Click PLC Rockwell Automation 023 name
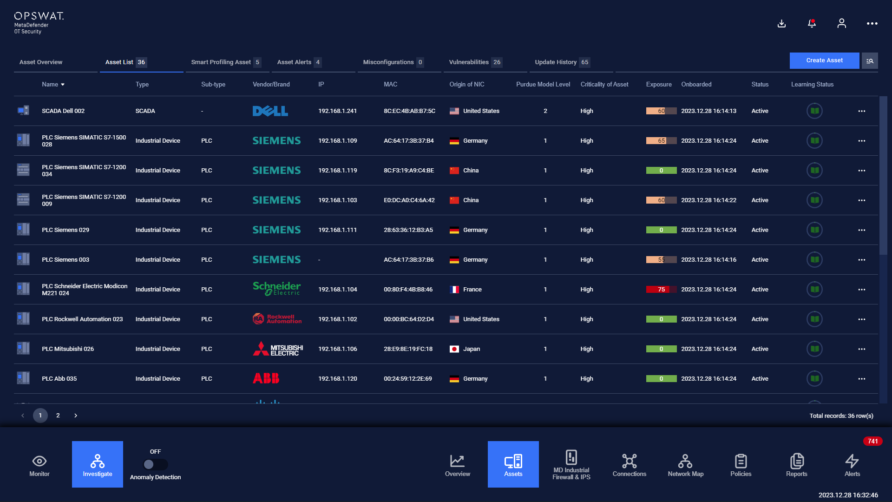The height and width of the screenshot is (502, 892). (82, 319)
